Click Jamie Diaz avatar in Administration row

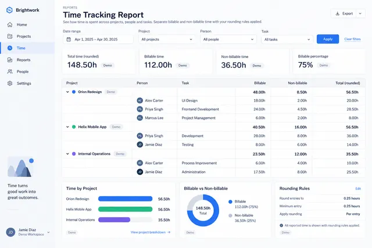140,172
